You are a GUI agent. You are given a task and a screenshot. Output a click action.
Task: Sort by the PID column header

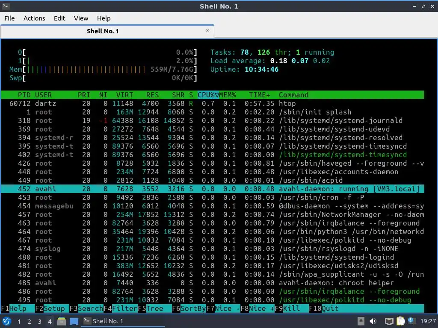coord(24,95)
